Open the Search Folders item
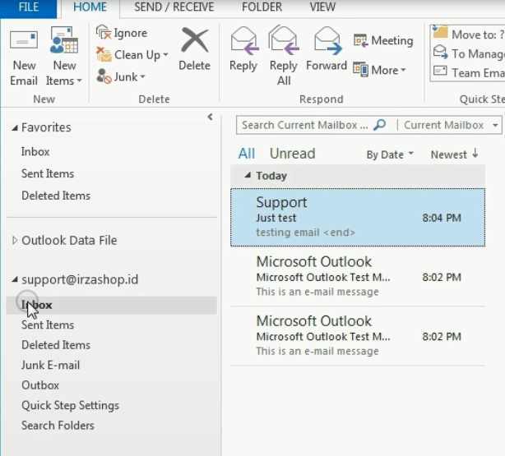Viewport: 505px width, 456px height. (x=58, y=426)
